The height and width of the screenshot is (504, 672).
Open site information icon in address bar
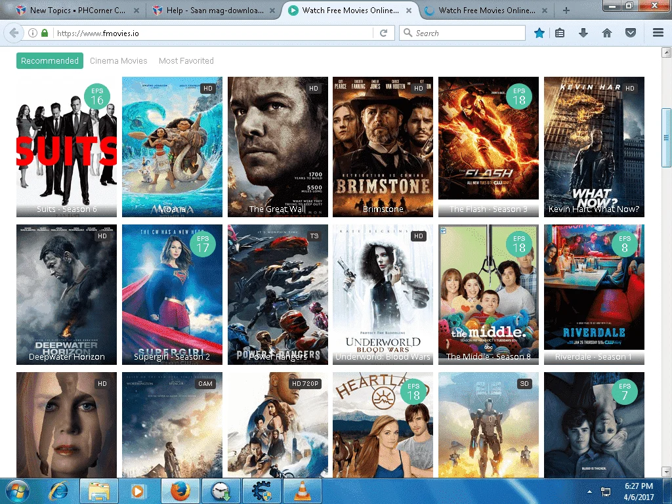coord(33,33)
